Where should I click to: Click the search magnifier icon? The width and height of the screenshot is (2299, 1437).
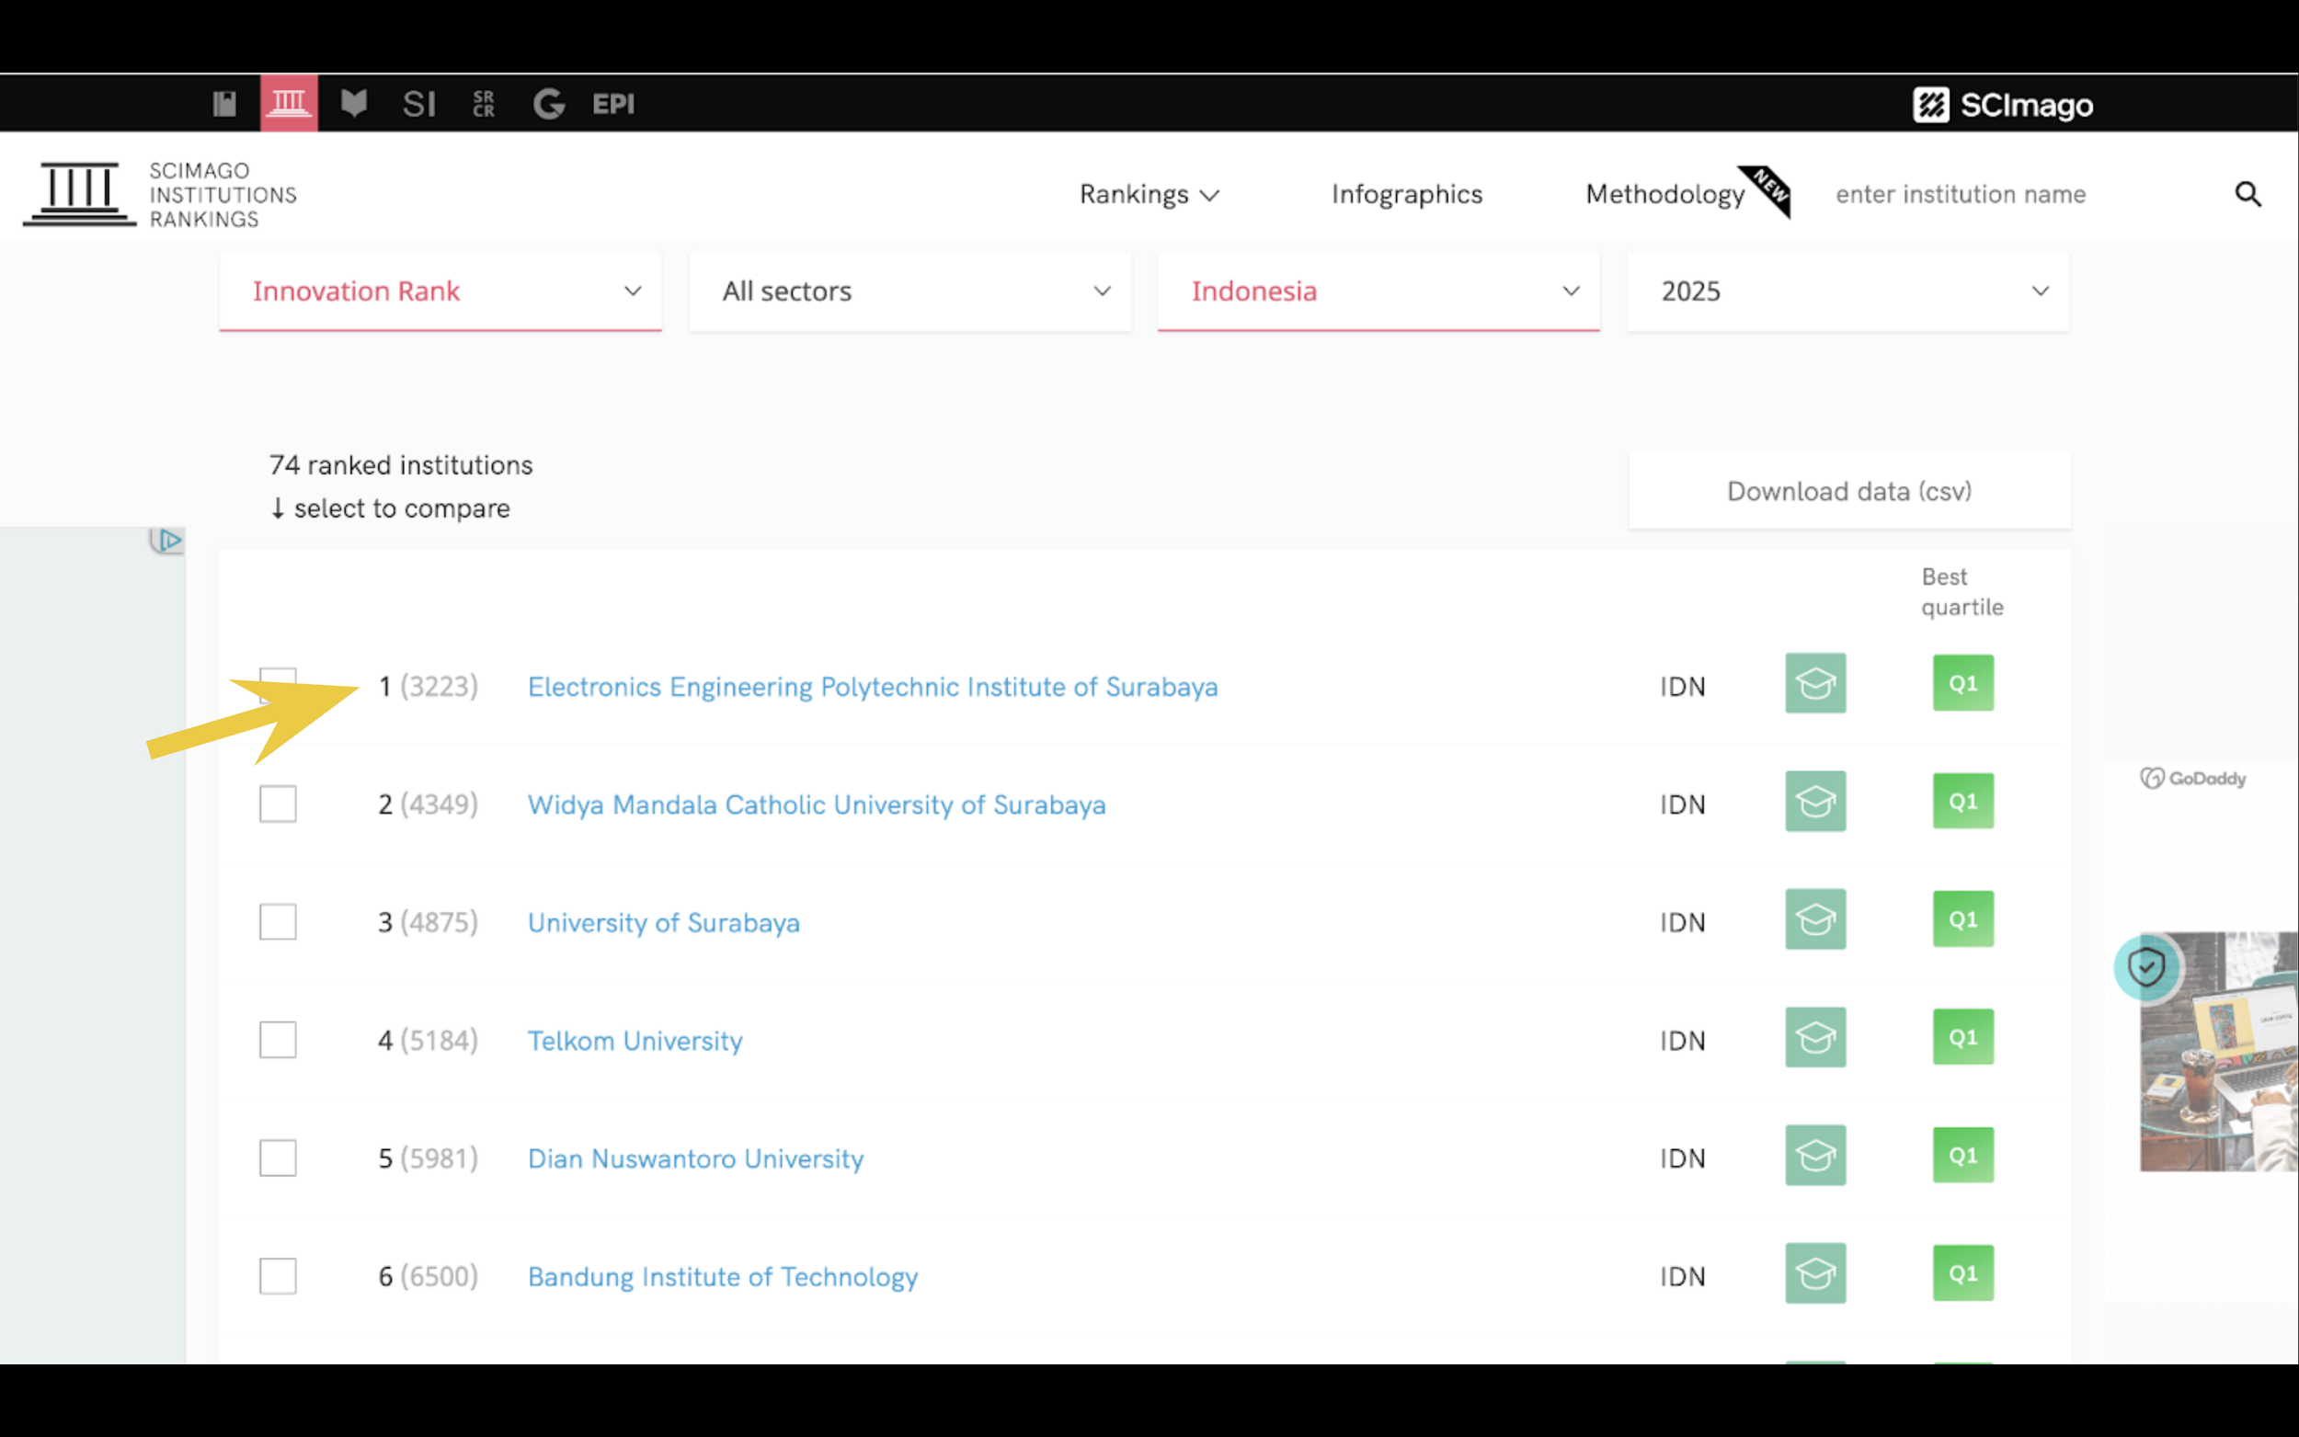pos(2247,194)
